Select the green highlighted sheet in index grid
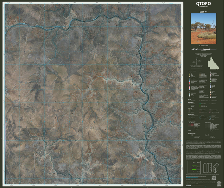 [x=194, y=167]
